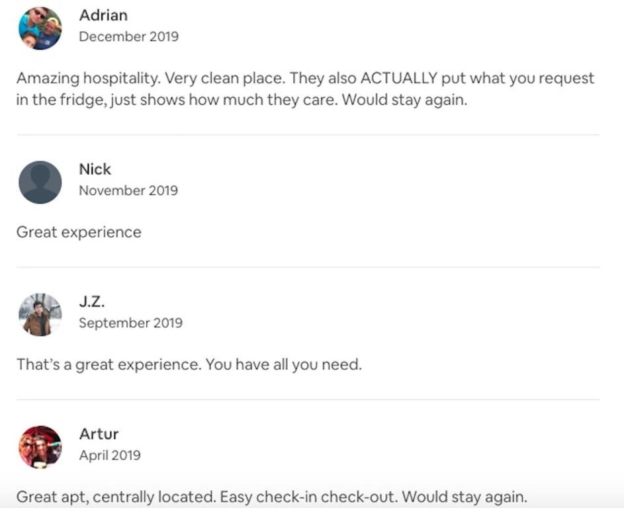This screenshot has height=508, width=624.
Task: Click "Amazing hospitality" in Adrian's review
Action: (87, 78)
